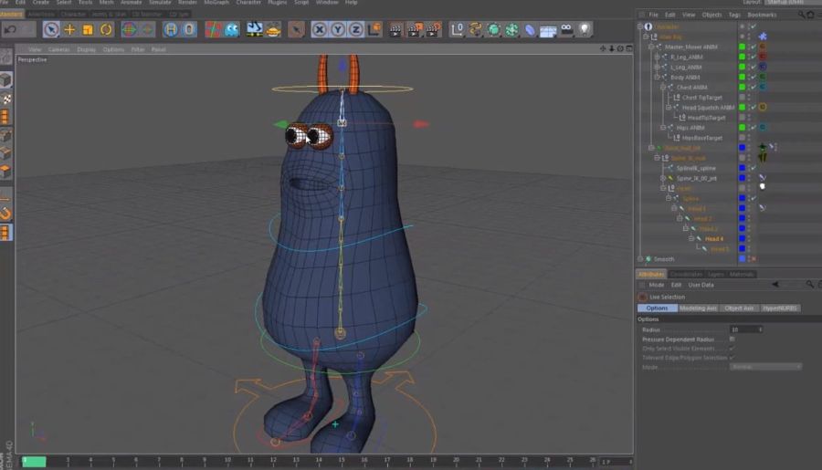Open the green generator sphere icon
The width and height of the screenshot is (822, 470).
(494, 29)
